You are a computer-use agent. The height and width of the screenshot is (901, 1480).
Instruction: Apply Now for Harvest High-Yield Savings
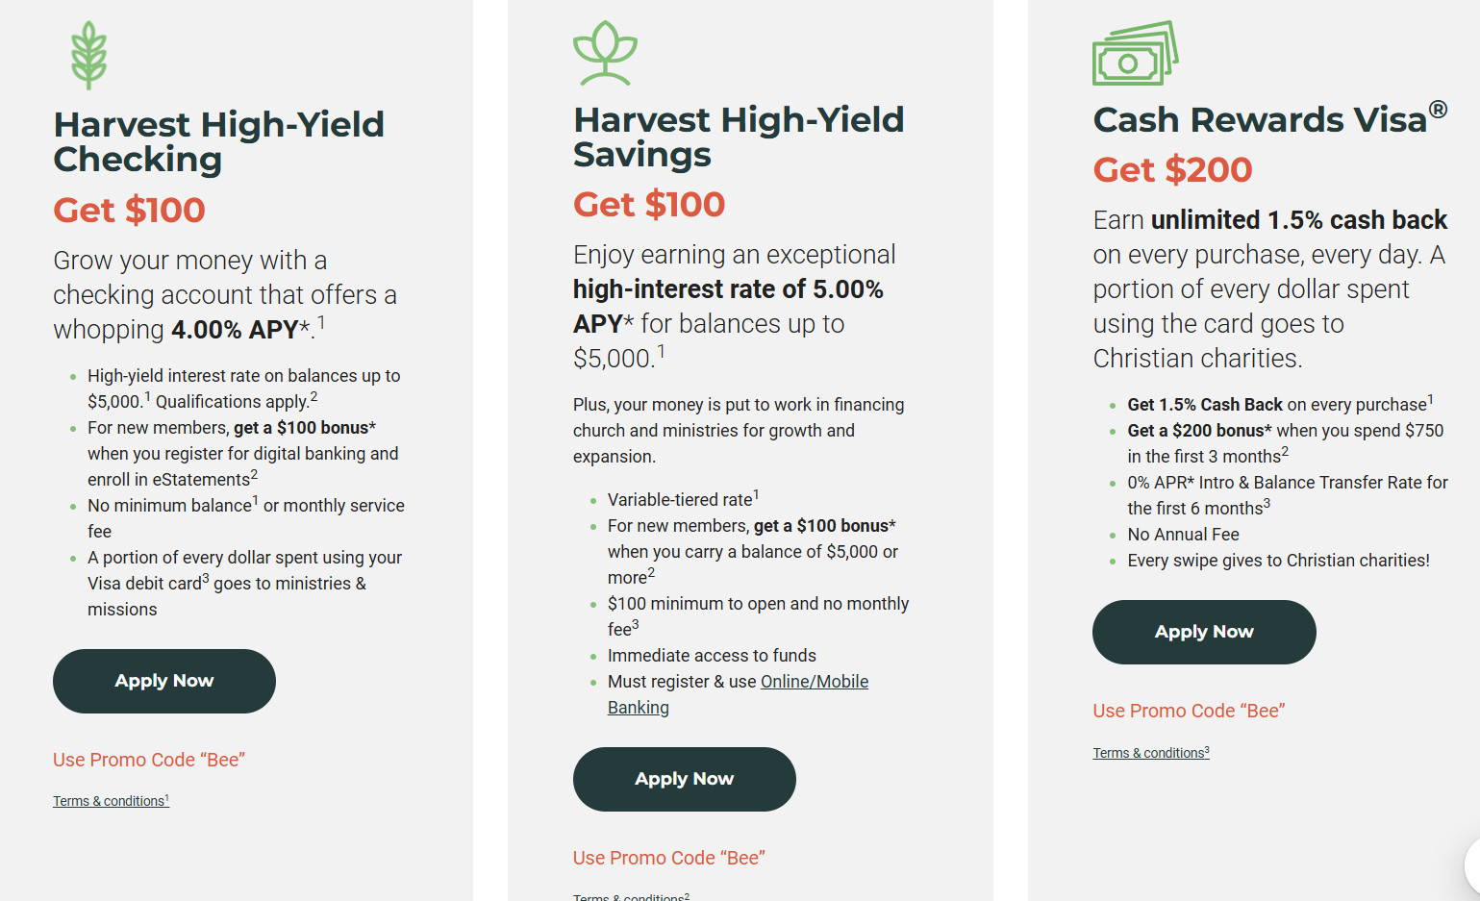[685, 779]
